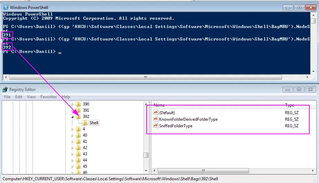Open the Help menu in Registry Editor
This screenshot has height=183, width=319.
[66, 97]
